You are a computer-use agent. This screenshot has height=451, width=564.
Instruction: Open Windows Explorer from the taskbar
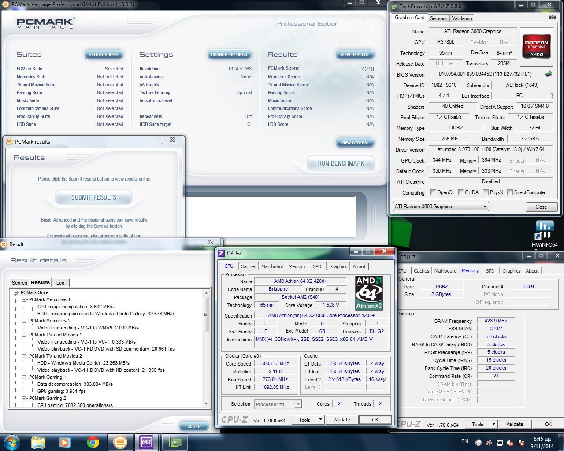38,442
